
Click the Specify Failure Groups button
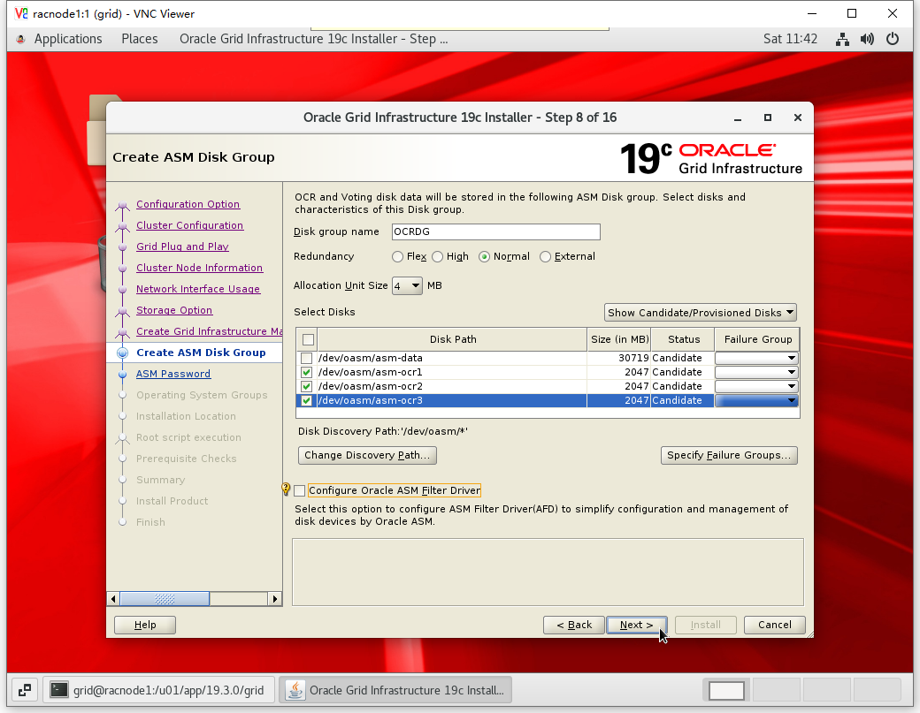pos(729,455)
